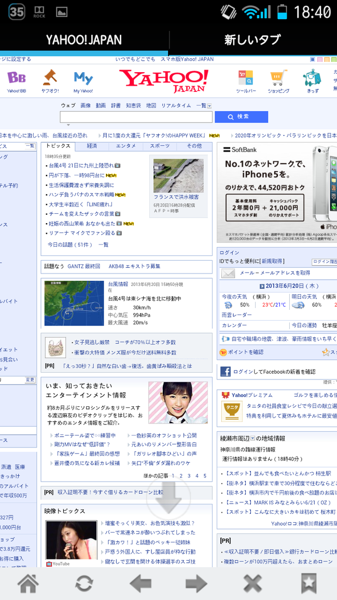Open the 雨雲レーダー link
This screenshot has height=600, width=337.
click(236, 315)
